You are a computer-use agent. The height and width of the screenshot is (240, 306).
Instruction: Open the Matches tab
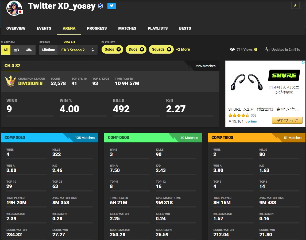point(127,28)
